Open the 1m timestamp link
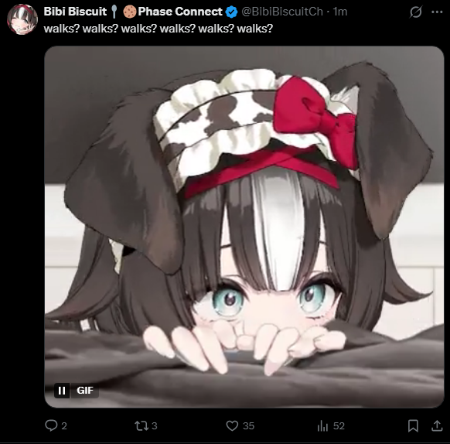Image resolution: width=450 pixels, height=444 pixels. click(x=340, y=12)
